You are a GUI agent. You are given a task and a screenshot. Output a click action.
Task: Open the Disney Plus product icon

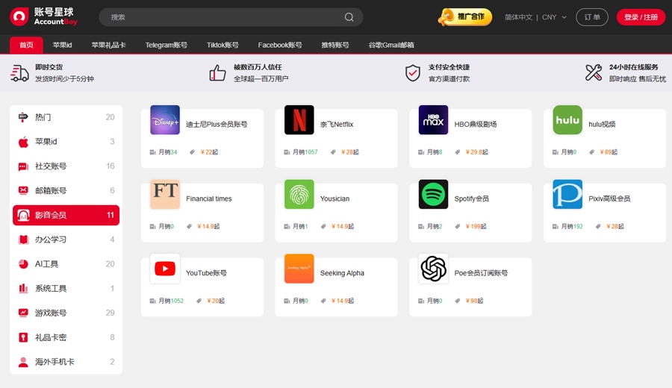tap(165, 120)
